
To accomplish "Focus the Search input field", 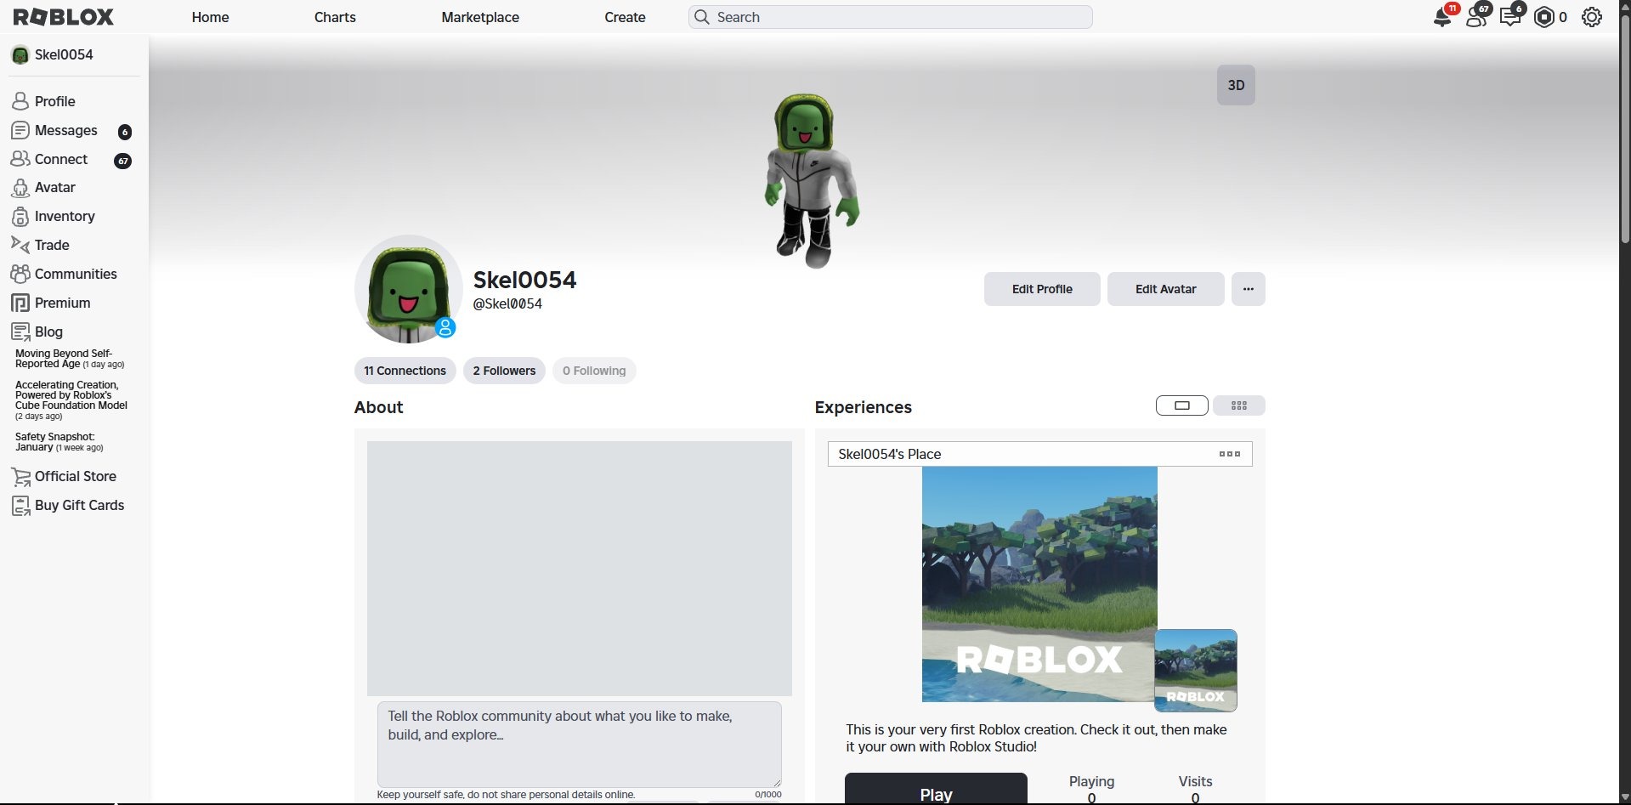I will [x=891, y=17].
